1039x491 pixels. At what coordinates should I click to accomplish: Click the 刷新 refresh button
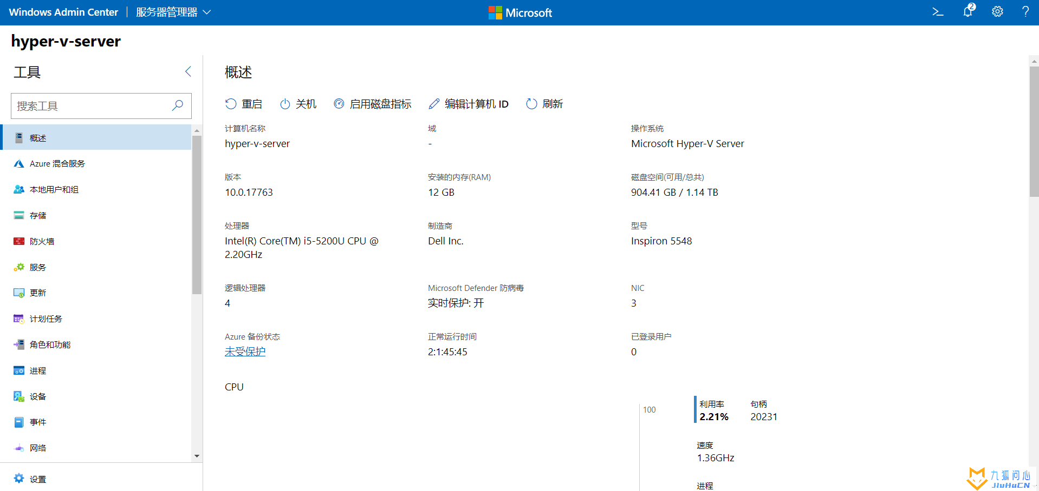[x=544, y=104]
